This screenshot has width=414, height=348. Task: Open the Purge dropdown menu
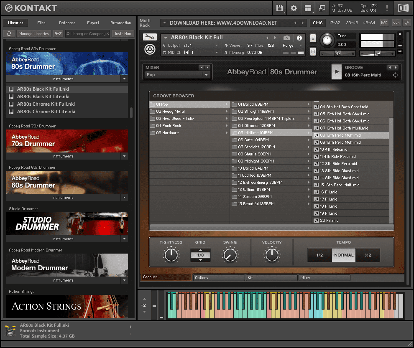click(x=292, y=46)
